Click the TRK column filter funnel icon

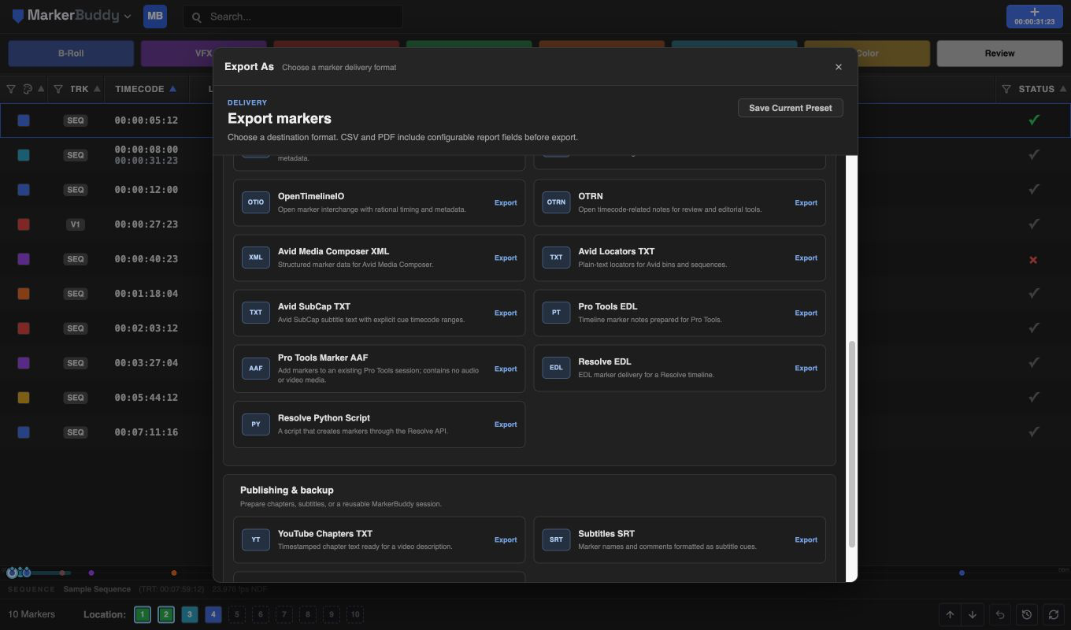click(x=58, y=89)
